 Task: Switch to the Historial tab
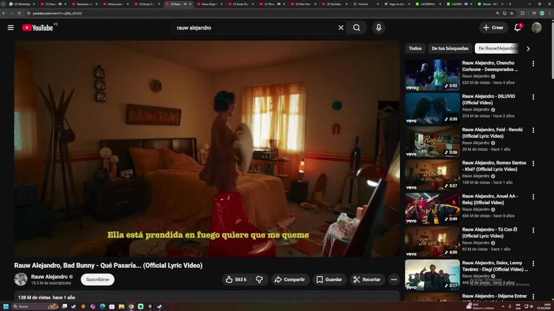tap(366, 4)
